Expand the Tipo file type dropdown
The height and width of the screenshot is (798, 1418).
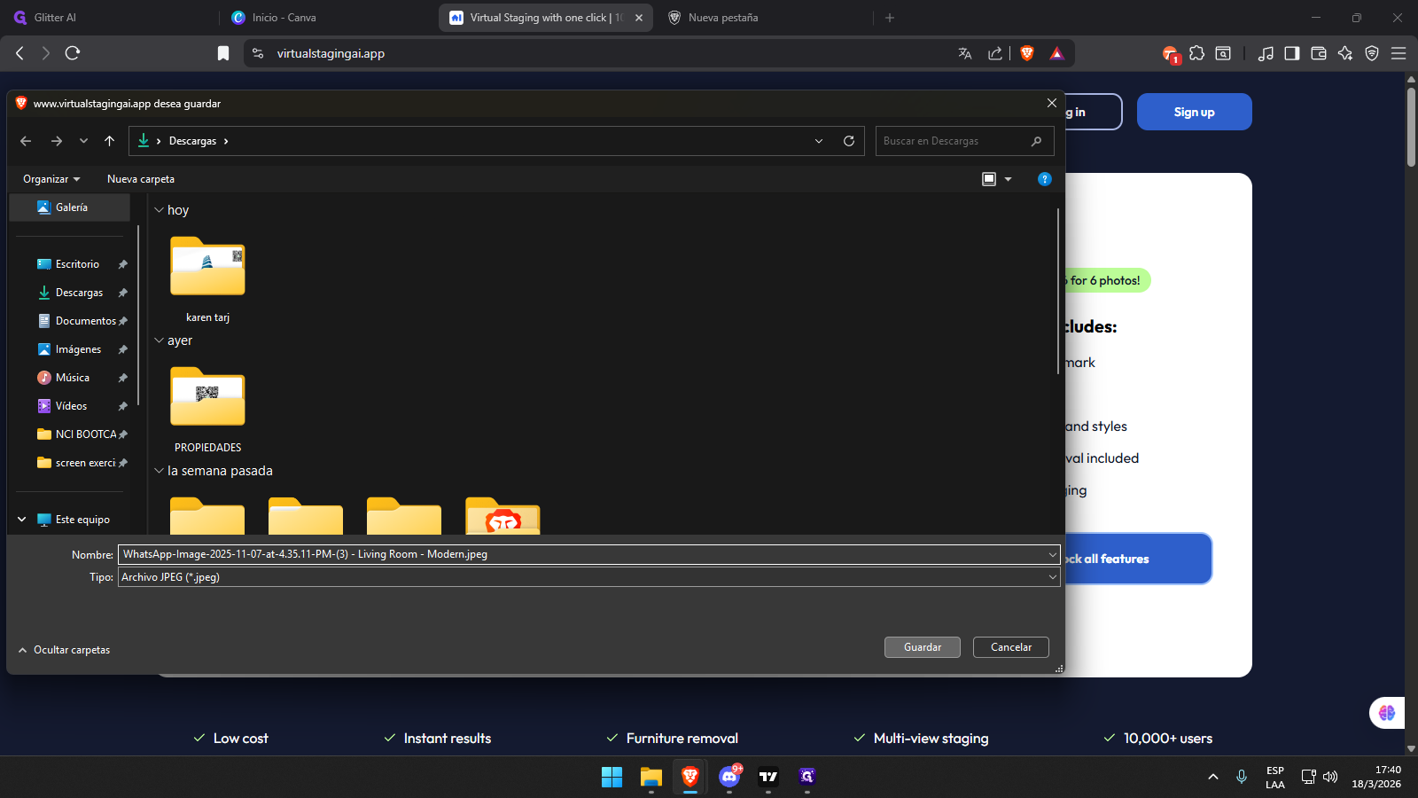pos(1052,577)
